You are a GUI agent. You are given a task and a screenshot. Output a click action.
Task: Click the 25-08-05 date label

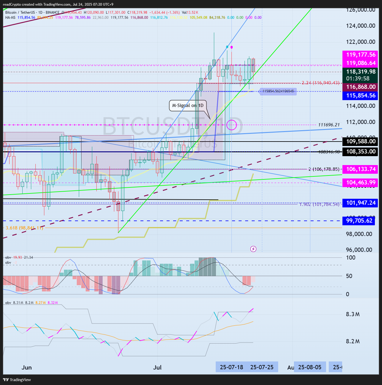310,367
